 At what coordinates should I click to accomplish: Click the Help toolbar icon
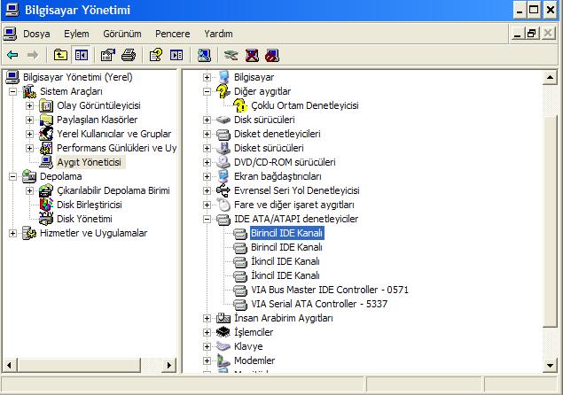pos(156,55)
